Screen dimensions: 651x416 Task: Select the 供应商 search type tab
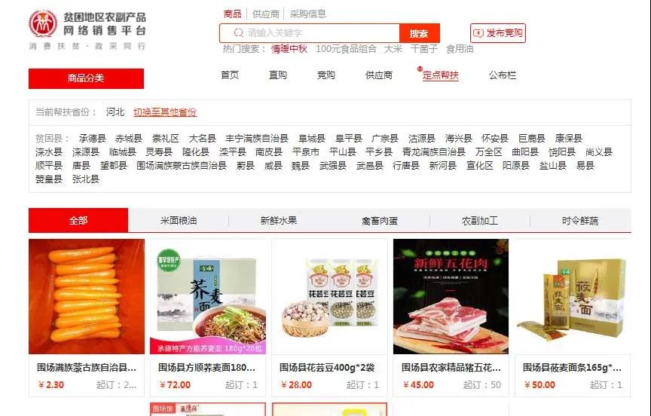266,14
